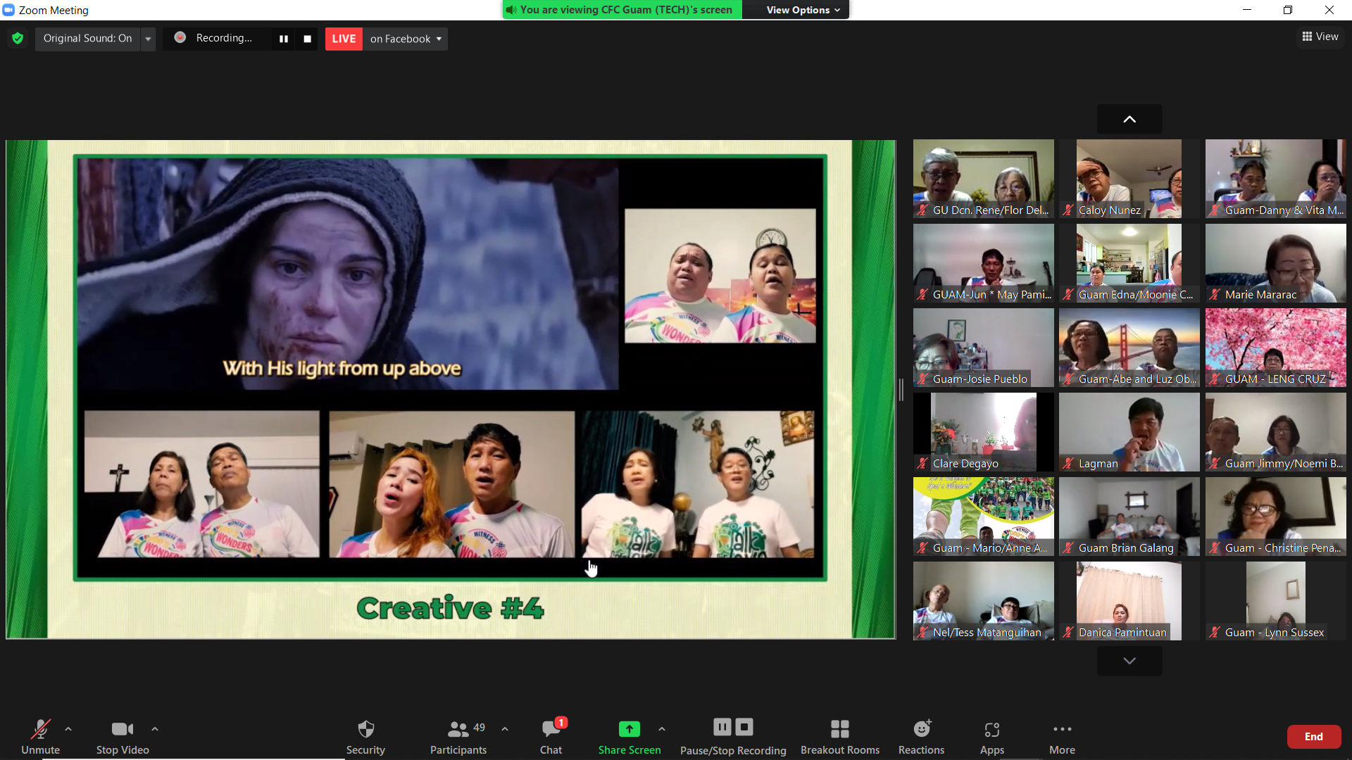Viewport: 1352px width, 760px height.
Task: Pause the recording from the top bar
Action: coord(283,39)
